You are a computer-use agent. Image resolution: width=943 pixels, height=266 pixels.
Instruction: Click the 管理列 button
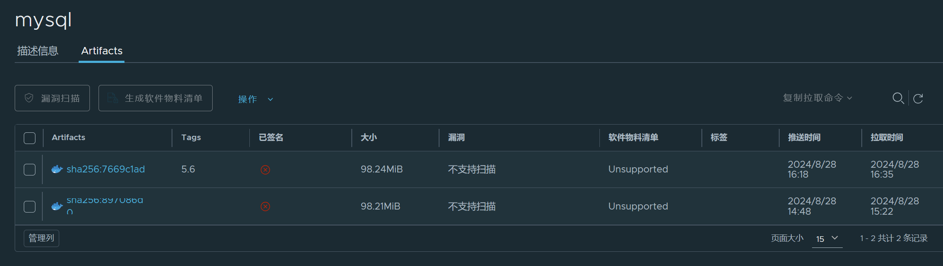click(x=41, y=238)
